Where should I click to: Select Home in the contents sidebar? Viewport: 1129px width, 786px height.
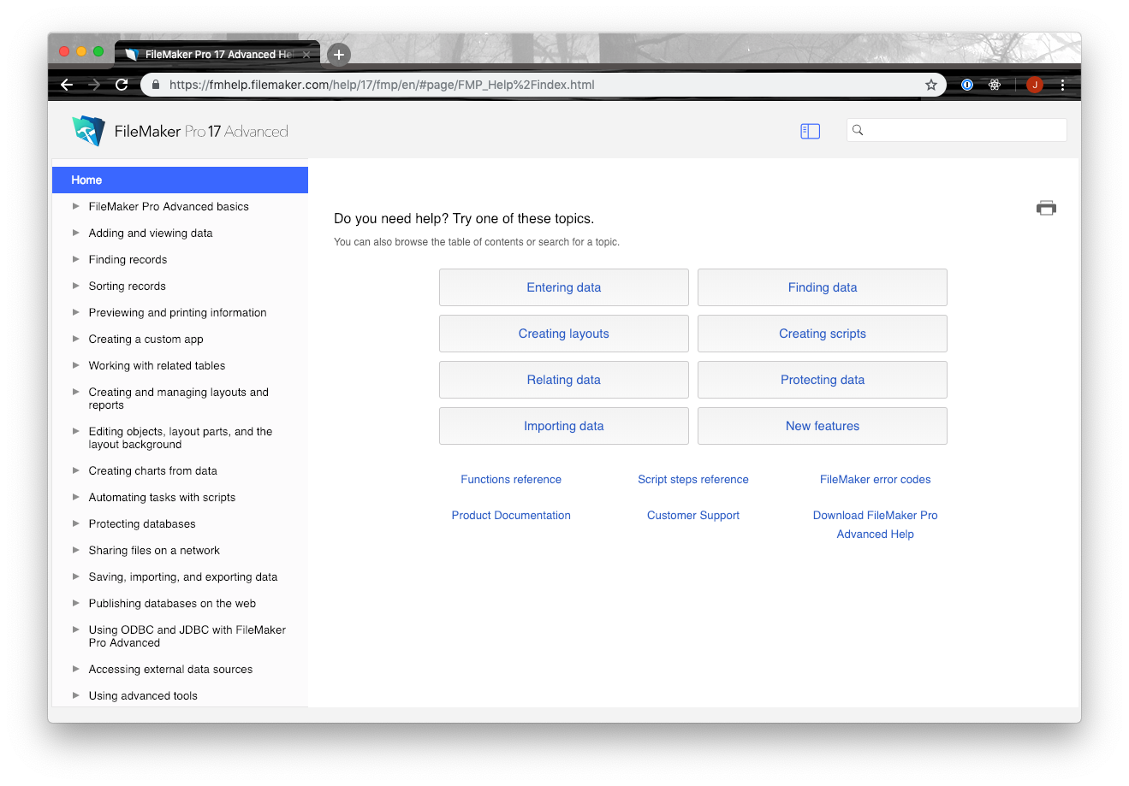[180, 180]
